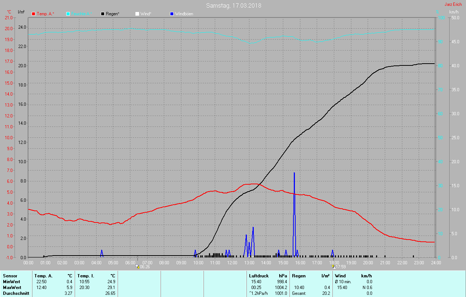Click the white Wind legend swatch
The height and width of the screenshot is (297, 466).
(137, 14)
